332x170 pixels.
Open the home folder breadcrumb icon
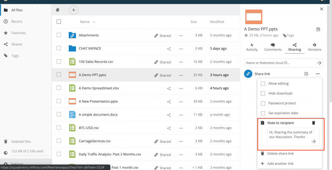(x=57, y=10)
